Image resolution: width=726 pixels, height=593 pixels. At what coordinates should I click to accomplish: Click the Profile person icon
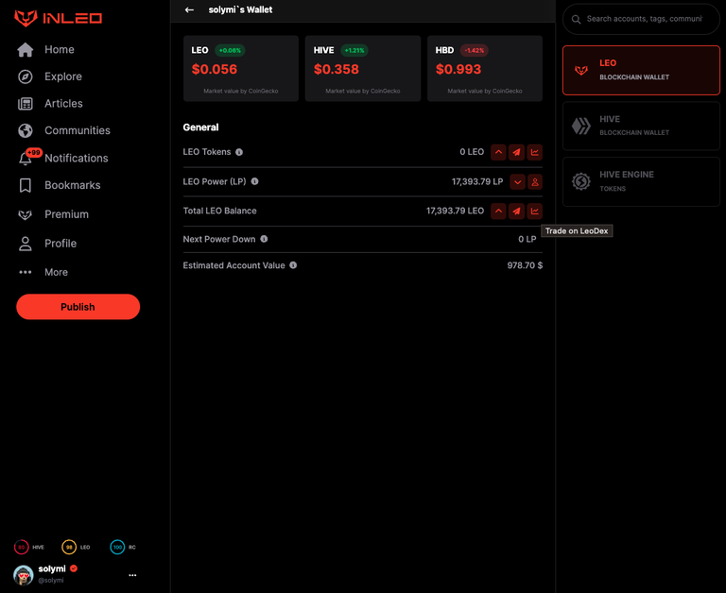click(x=26, y=244)
